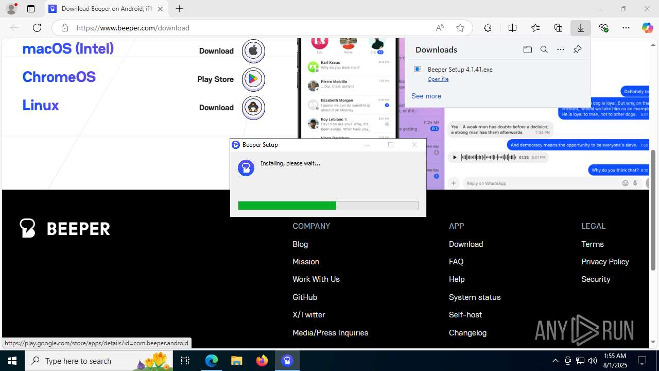Click the macOS (Intel) heading link
659x371 pixels.
(x=68, y=48)
